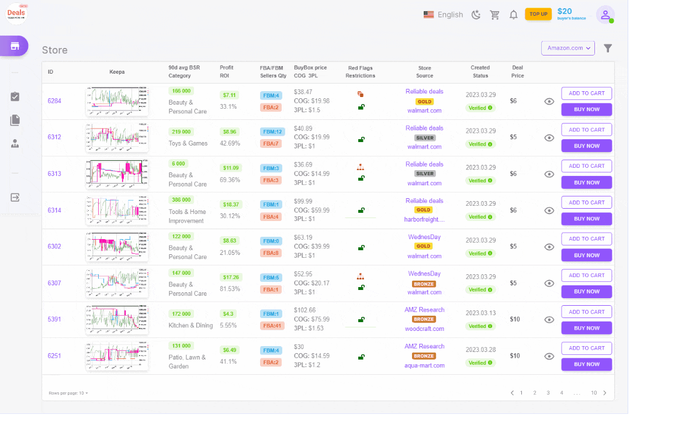Open the shopping cart icon
This screenshot has height=442, width=675.
(494, 15)
